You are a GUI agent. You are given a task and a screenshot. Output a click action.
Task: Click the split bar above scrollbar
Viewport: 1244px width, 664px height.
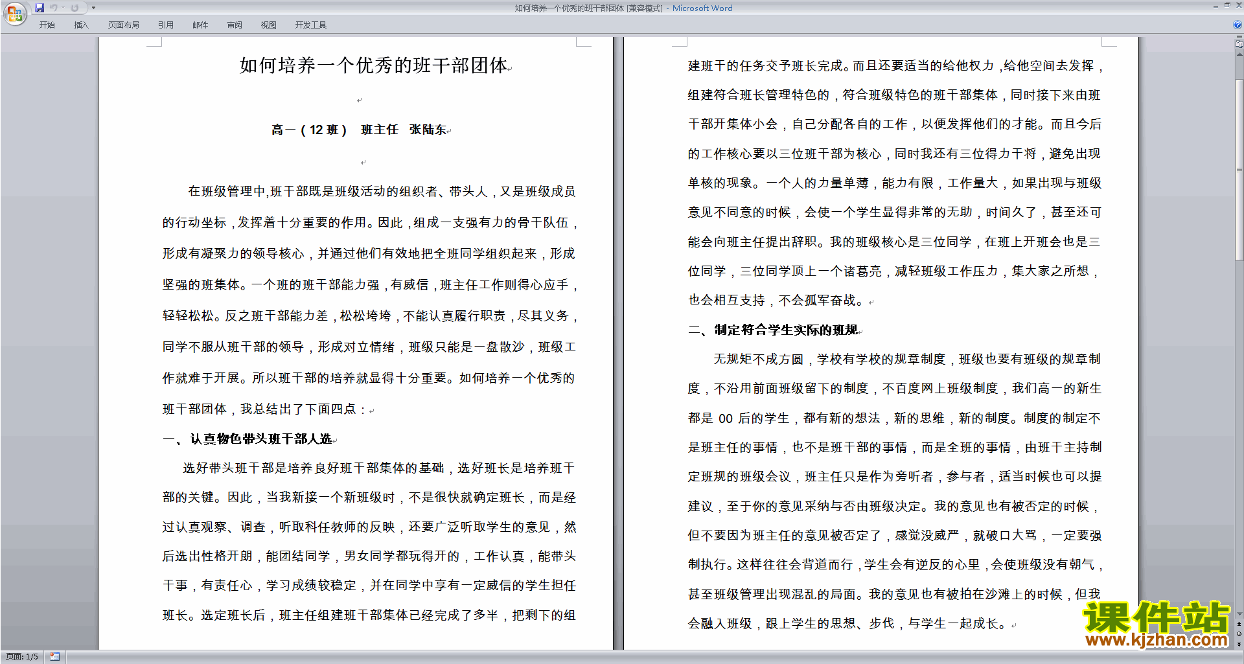1239,38
